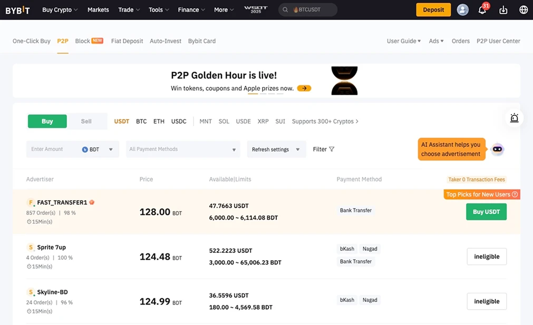The image size is (533, 325).
Task: Select the USDC crypto tab
Action: 179,121
